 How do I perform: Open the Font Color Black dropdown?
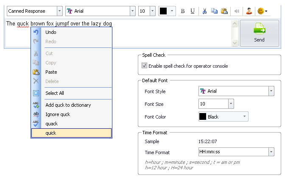click(x=244, y=116)
